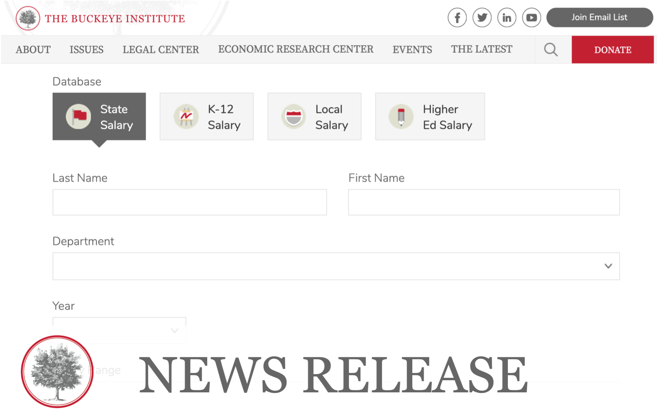Open The Latest menu
The image size is (657, 420).
(x=482, y=49)
